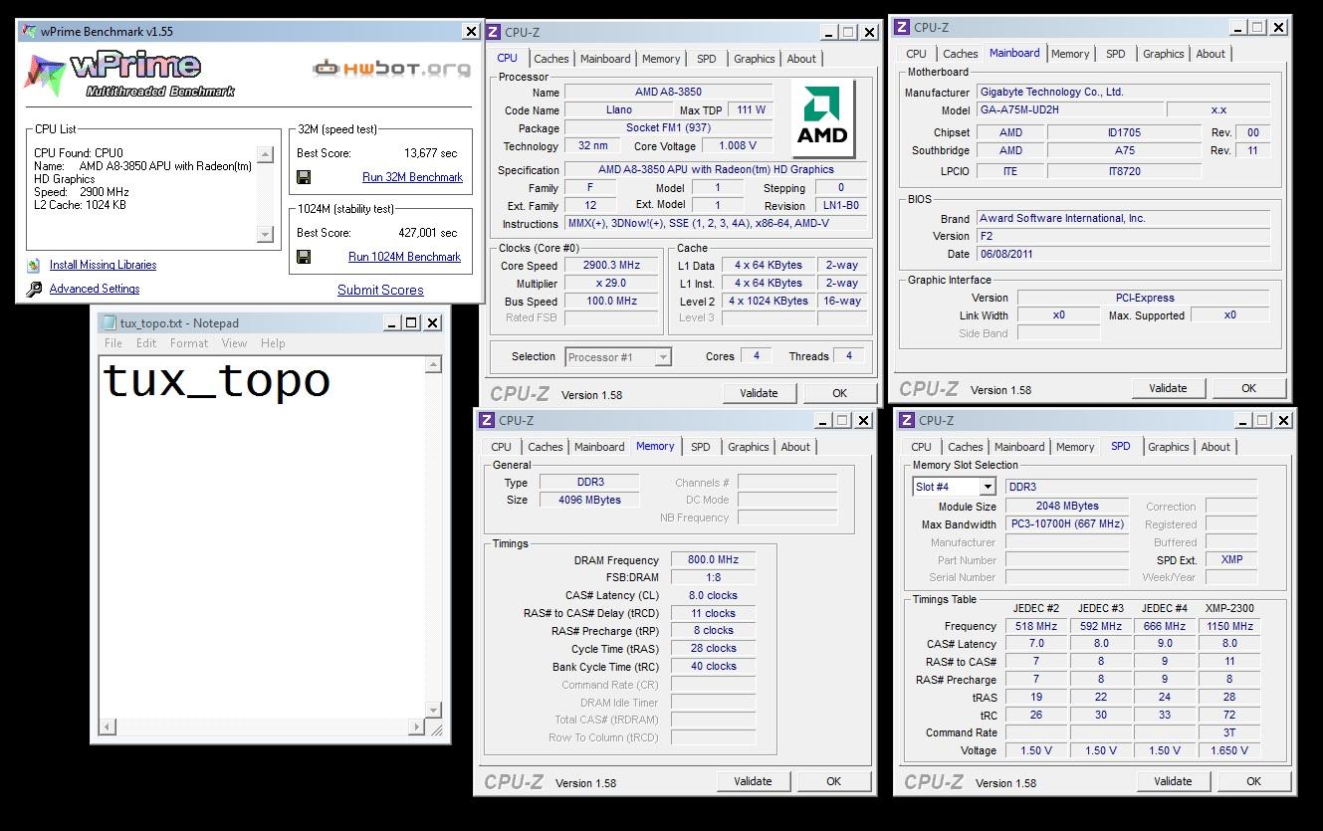Image resolution: width=1323 pixels, height=831 pixels.
Task: Click the Module Size 2048 MBytes field
Action: (1067, 506)
